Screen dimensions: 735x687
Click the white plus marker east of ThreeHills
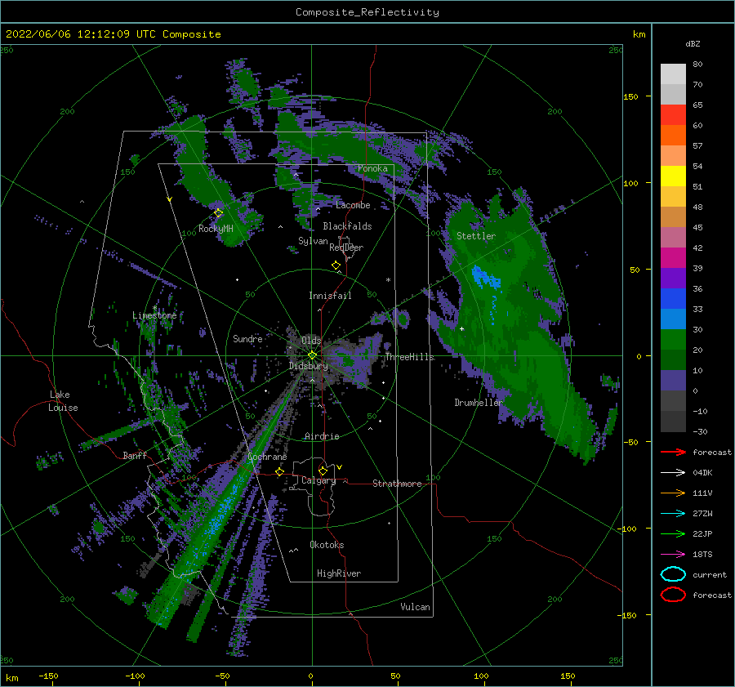pos(461,328)
